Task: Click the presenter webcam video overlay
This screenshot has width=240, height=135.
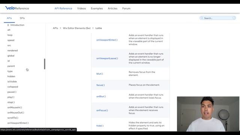Action: click(208, 114)
